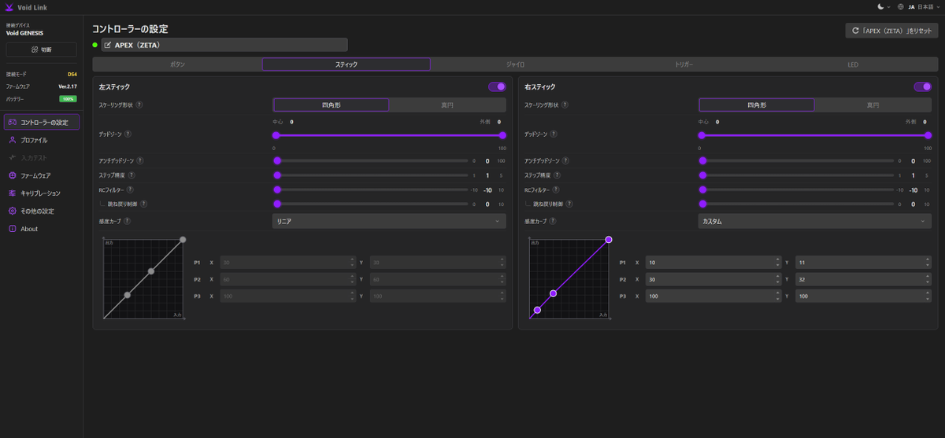
Task: Switch to the LED tab
Action: click(x=853, y=64)
